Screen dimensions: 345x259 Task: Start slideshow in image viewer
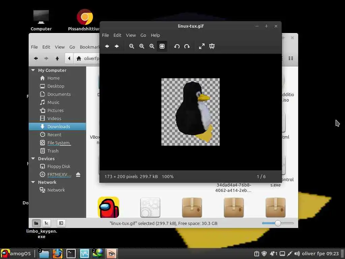(212, 46)
